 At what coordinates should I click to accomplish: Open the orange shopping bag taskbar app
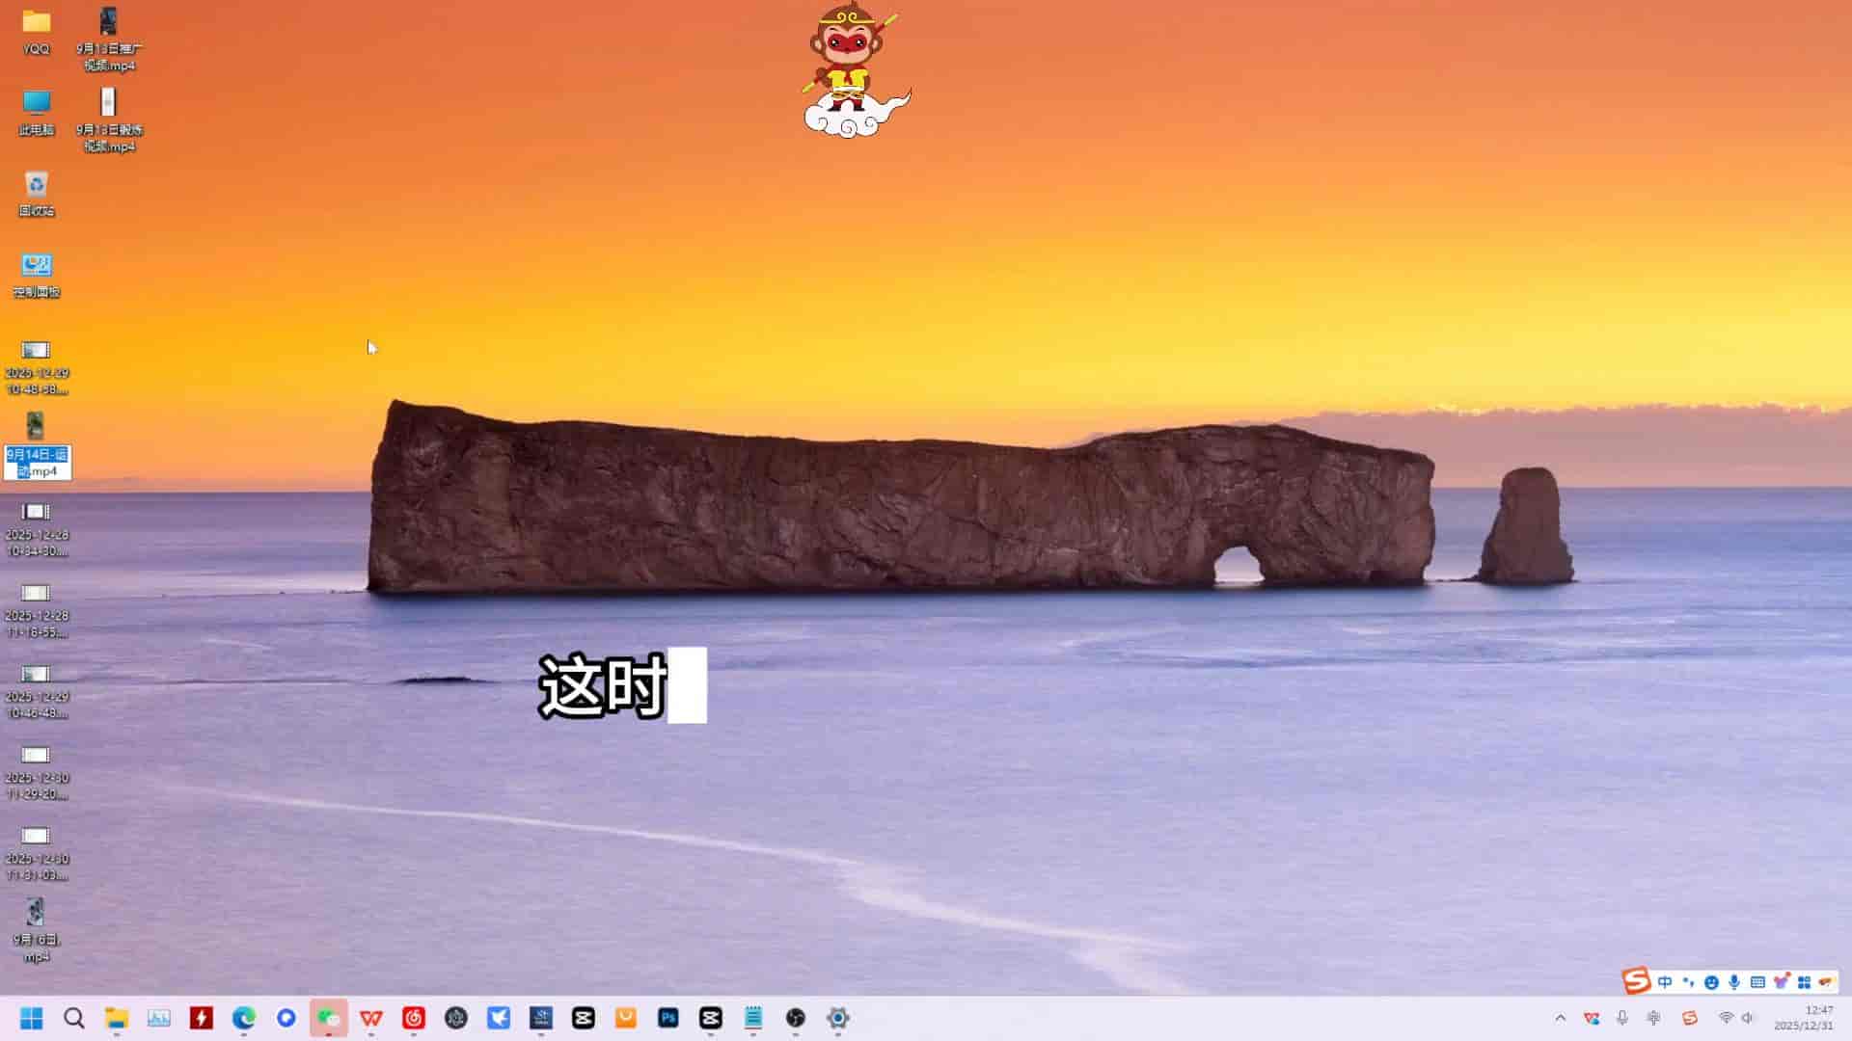point(626,1018)
